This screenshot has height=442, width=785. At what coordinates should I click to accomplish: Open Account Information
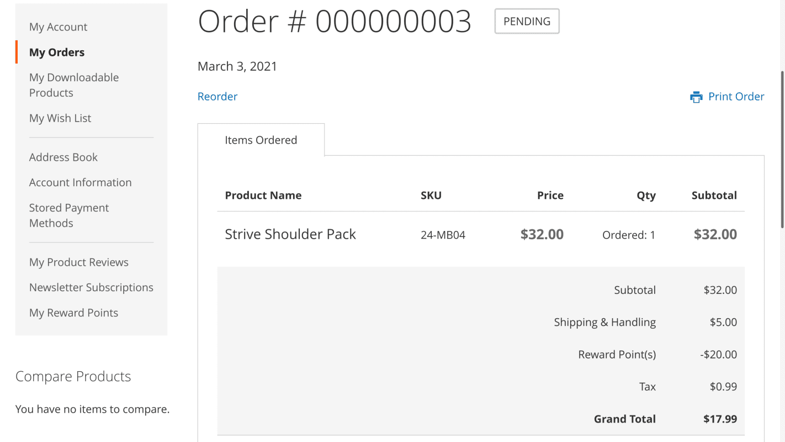[81, 183]
